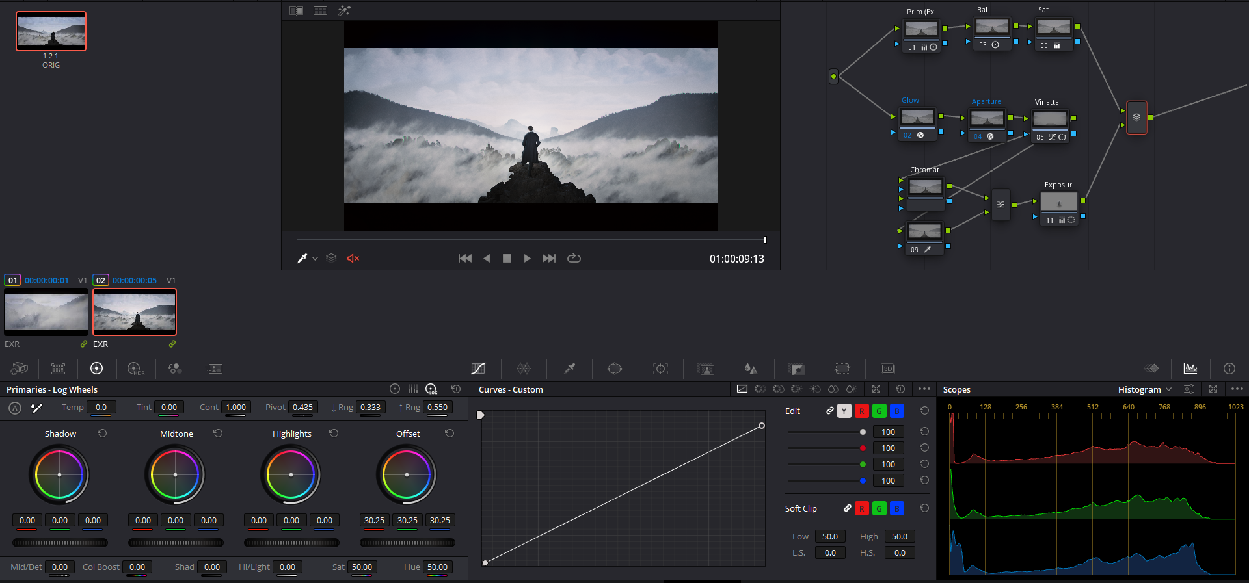Reset the Offset wheel
The image size is (1249, 583).
tap(450, 433)
